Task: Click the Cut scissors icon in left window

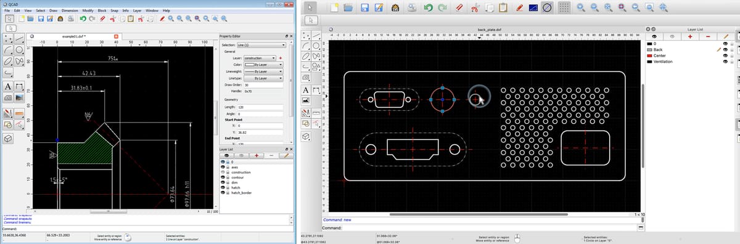Action: (x=113, y=20)
